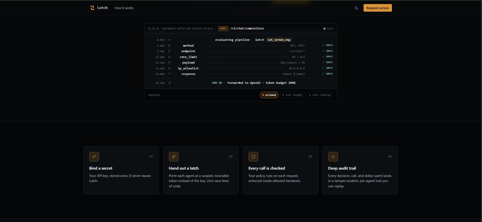Open the Bind a secret card heading
Viewport: 482px width, 222px height.
[x=101, y=168]
